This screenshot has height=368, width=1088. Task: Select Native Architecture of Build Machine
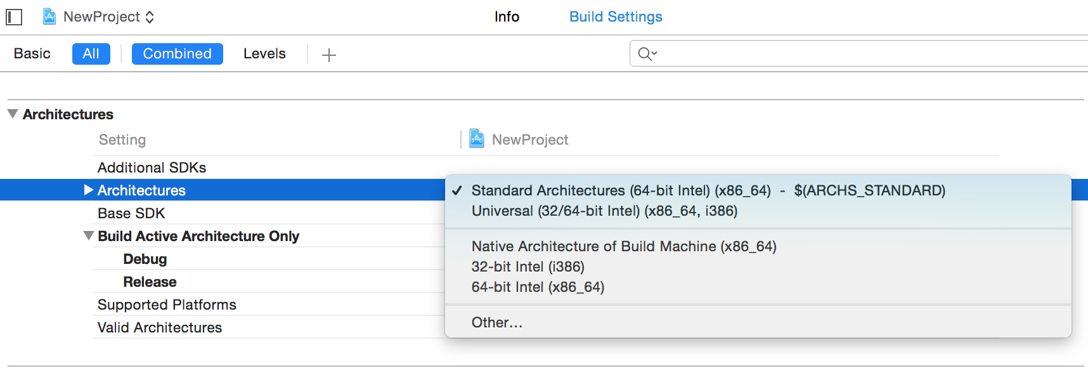pyautogui.click(x=624, y=246)
